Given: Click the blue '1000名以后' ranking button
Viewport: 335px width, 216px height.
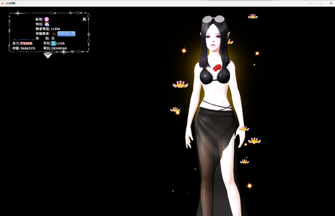Looking at the screenshot, I should (x=66, y=34).
